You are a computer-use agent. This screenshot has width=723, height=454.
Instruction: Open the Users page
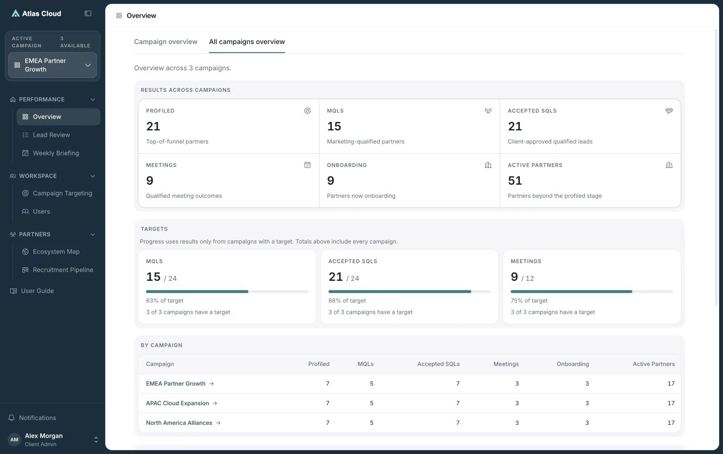click(58, 211)
